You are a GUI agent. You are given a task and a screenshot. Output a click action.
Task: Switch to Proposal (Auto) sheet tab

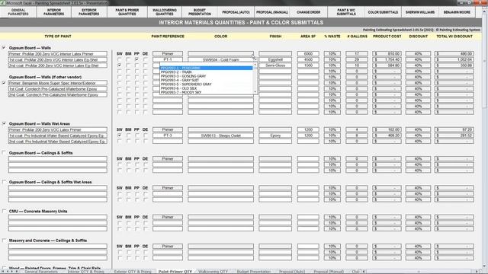(292, 272)
